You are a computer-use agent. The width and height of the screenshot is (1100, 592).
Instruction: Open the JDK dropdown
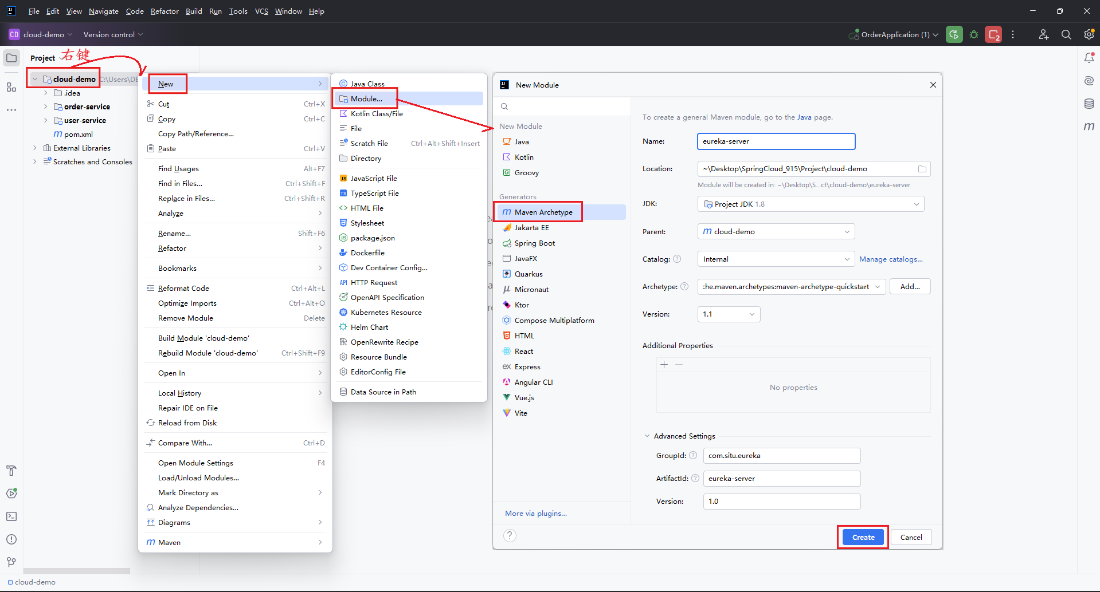(x=811, y=204)
